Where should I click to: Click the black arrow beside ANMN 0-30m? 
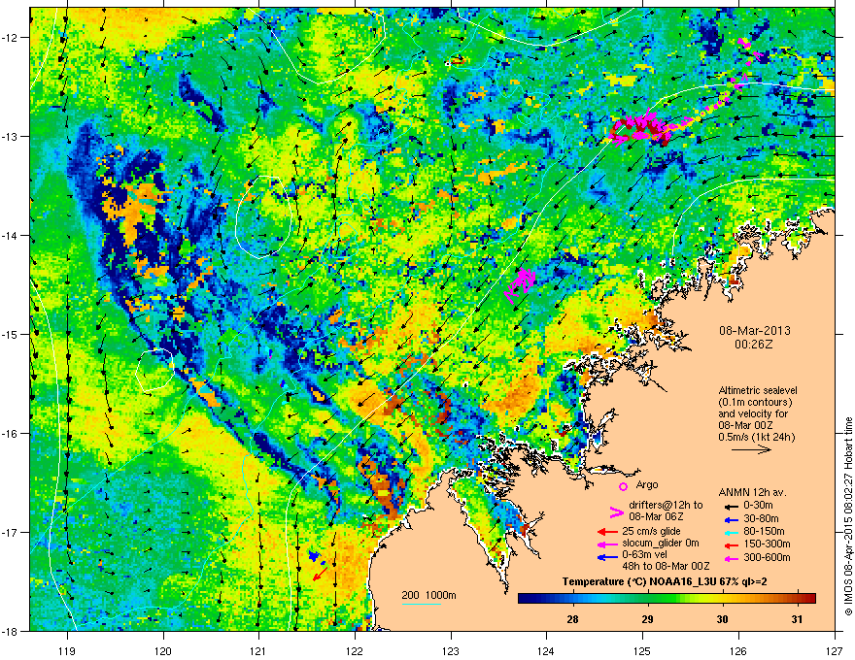[x=731, y=506]
